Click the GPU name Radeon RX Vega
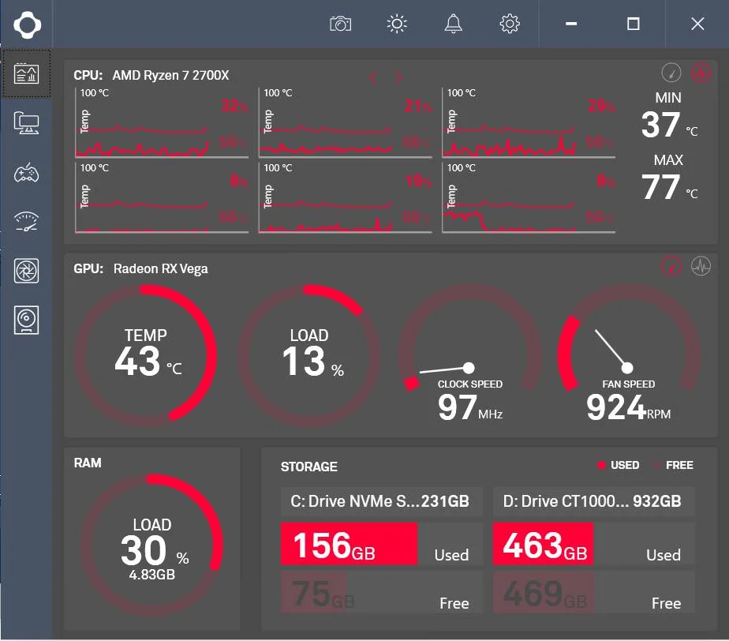The image size is (729, 641). tap(160, 269)
